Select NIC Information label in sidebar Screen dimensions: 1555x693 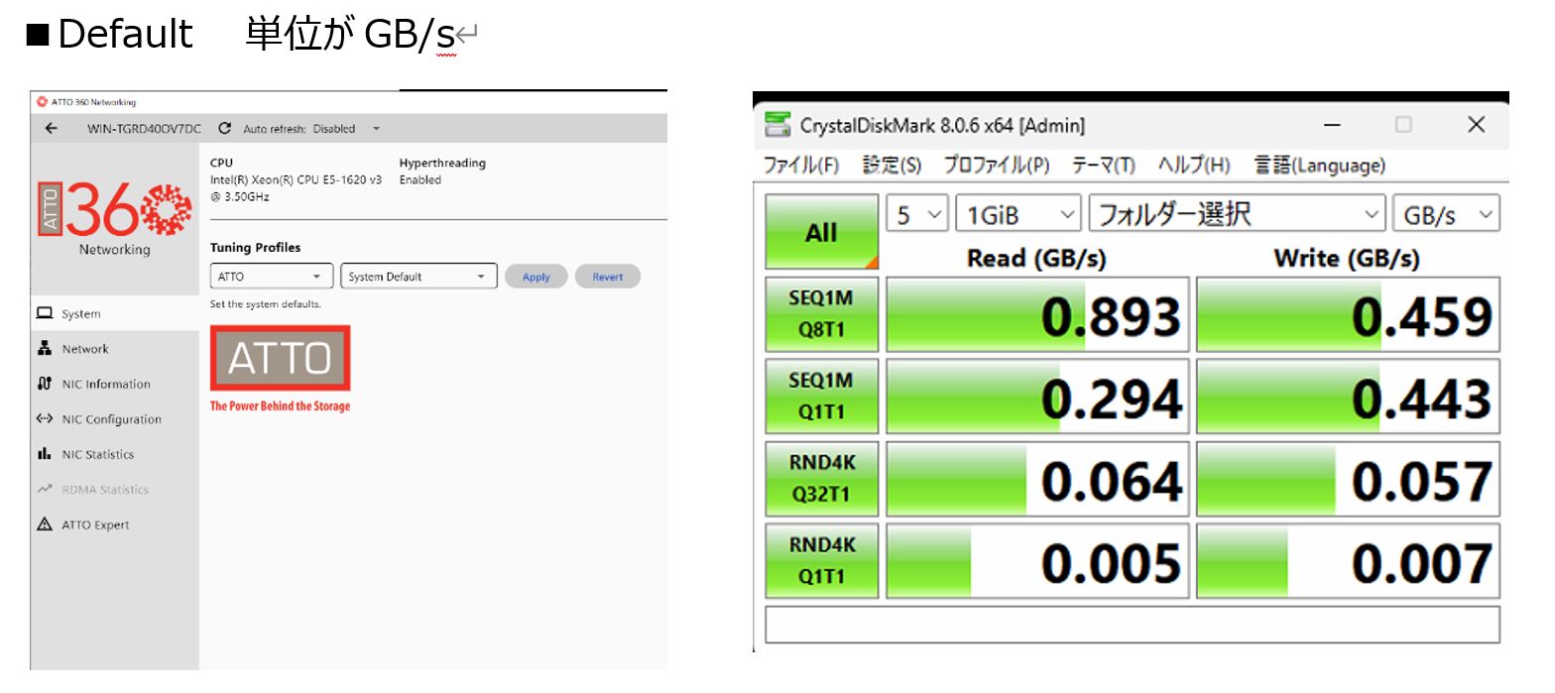pyautogui.click(x=106, y=385)
